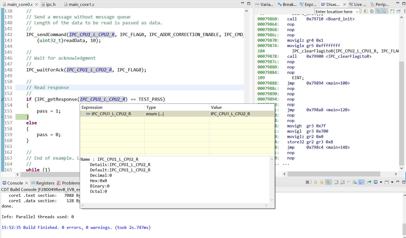This screenshot has height=238, width=406.
Task: Click three-dot view menu in Disassembly panel
Action: pyautogui.click(x=404, y=11)
